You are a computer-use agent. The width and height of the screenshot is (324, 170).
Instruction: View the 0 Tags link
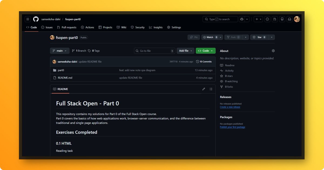click(94, 51)
